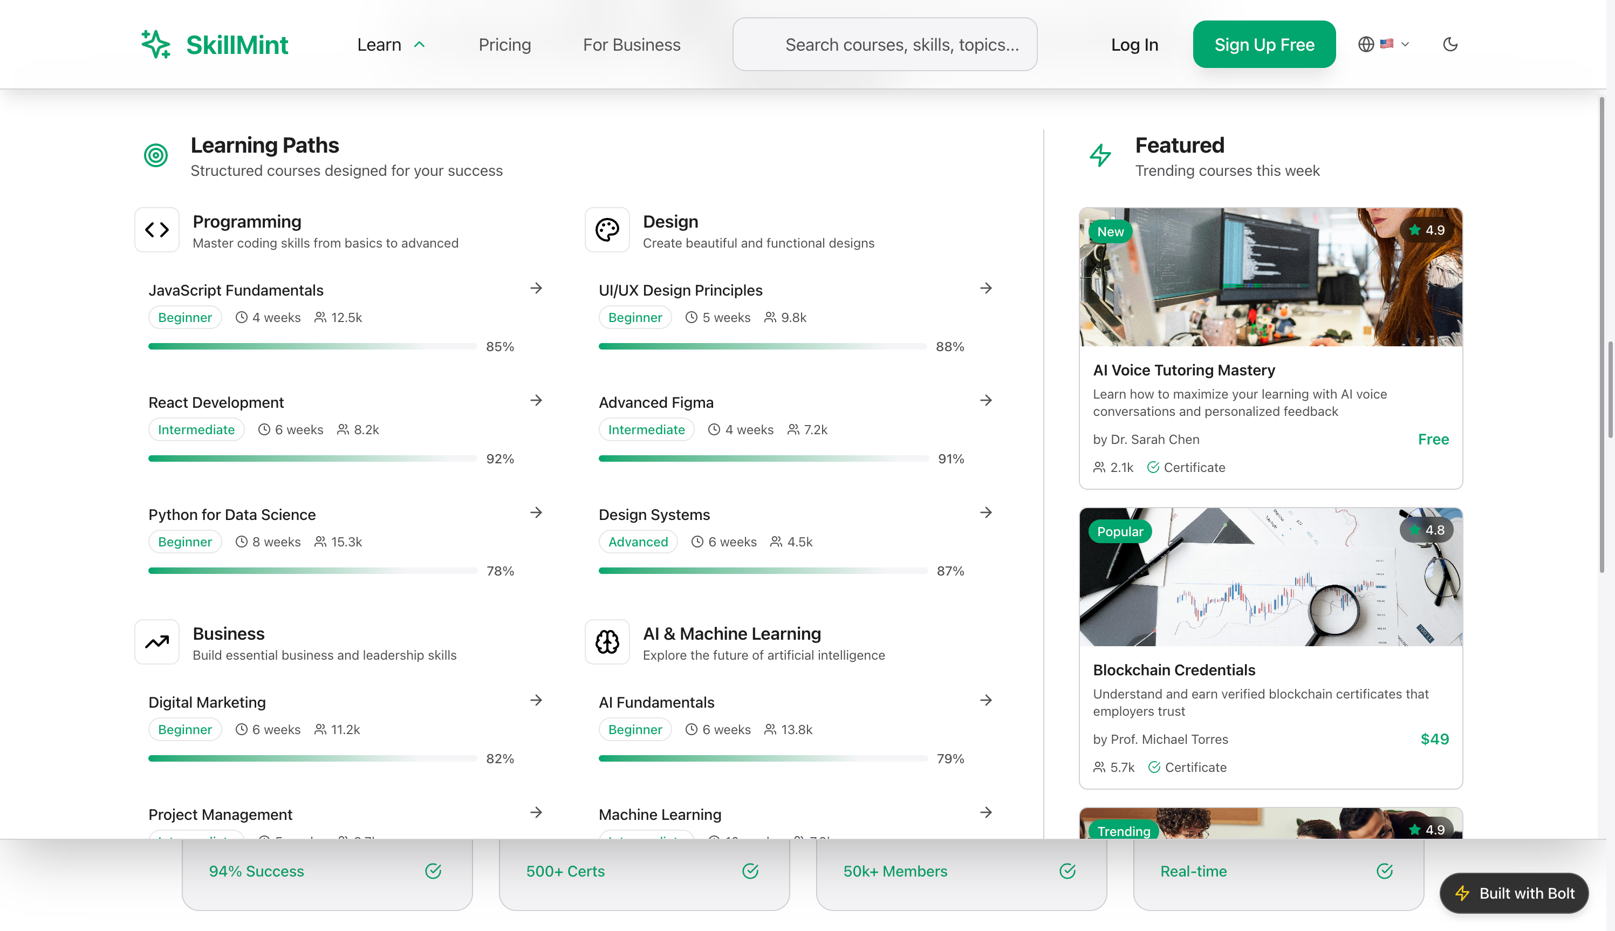Click the Featured lightning bolt icon
The image size is (1615, 931).
click(x=1100, y=155)
